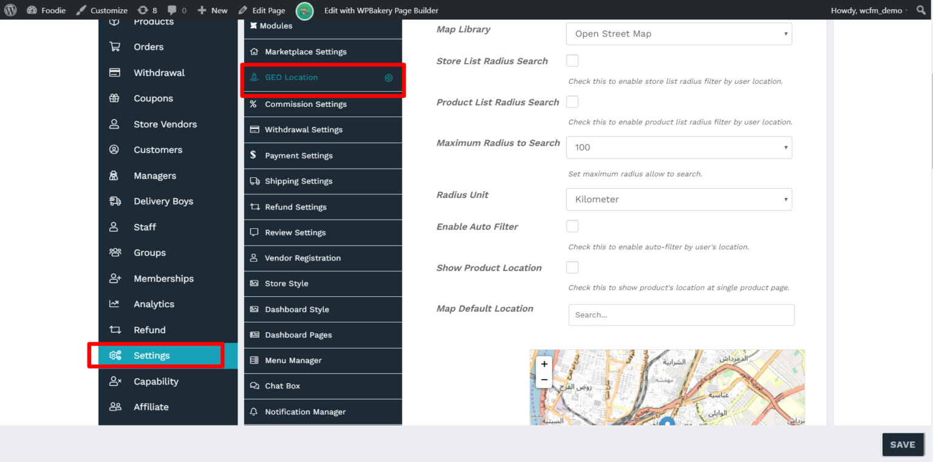Image resolution: width=933 pixels, height=462 pixels.
Task: Save the GEO Location settings
Action: click(x=903, y=444)
